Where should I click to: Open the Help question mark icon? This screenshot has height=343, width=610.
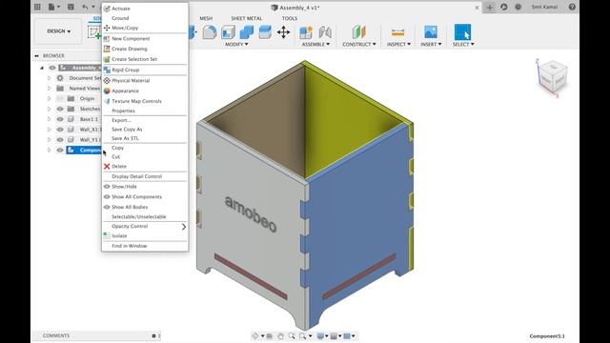tap(572, 7)
